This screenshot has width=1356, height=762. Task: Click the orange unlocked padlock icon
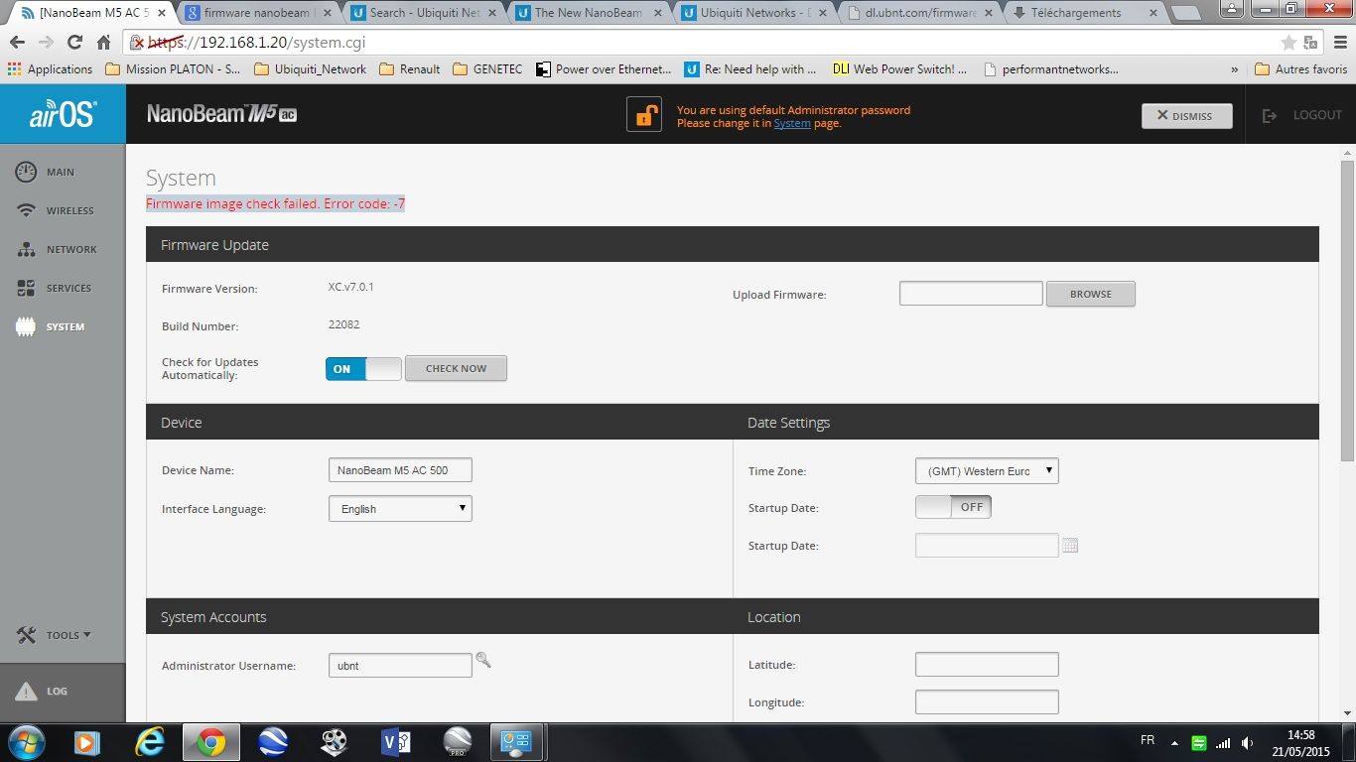coord(643,115)
